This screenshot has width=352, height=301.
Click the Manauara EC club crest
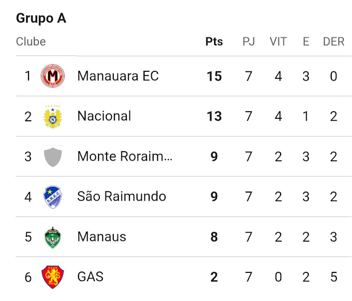53,76
